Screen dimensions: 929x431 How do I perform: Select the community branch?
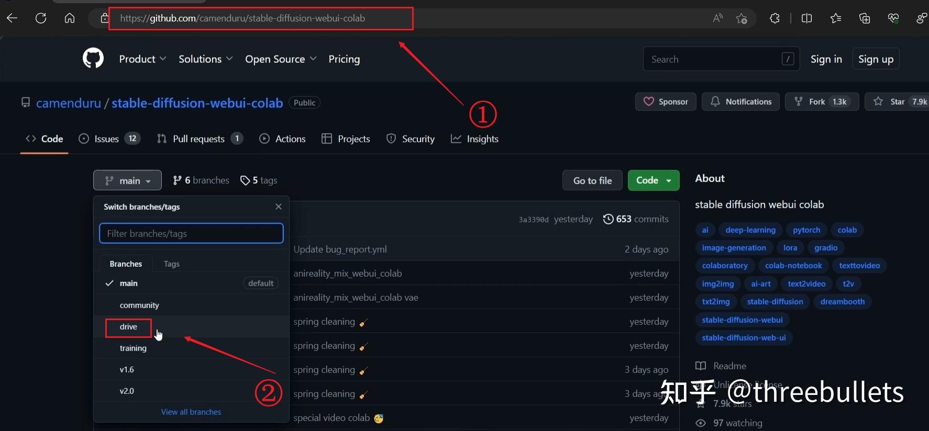[191, 305]
